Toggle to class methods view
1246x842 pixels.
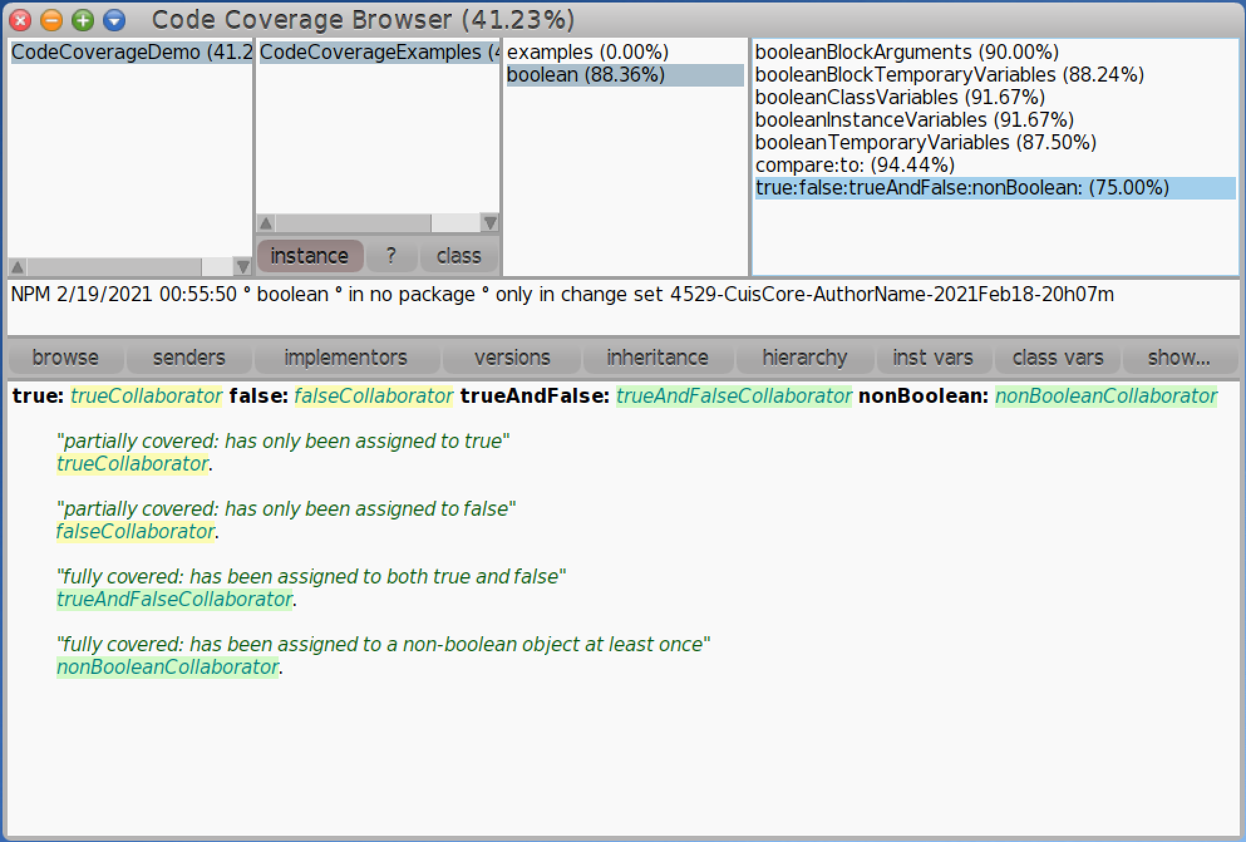tap(459, 255)
